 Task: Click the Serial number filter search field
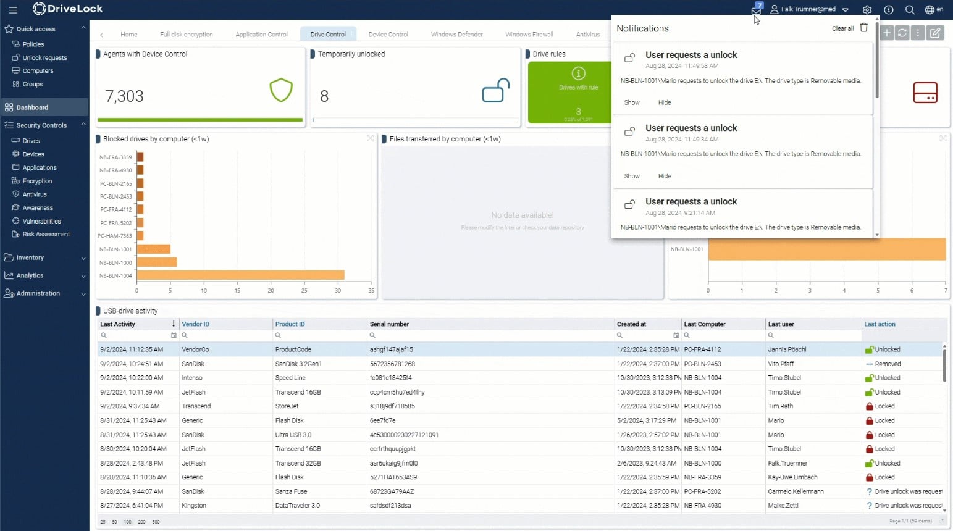coord(490,335)
